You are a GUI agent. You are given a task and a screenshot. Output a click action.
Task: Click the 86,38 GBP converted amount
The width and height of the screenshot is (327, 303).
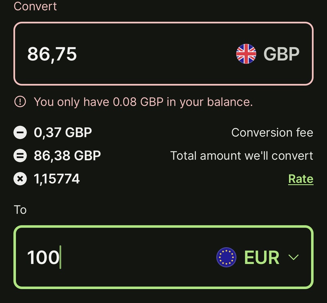[67, 156]
